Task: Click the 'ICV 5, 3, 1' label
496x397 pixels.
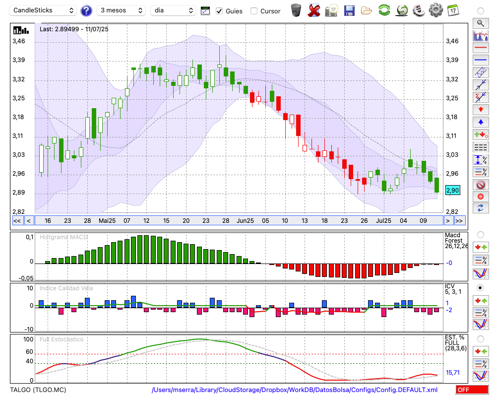Action: click(x=453, y=289)
